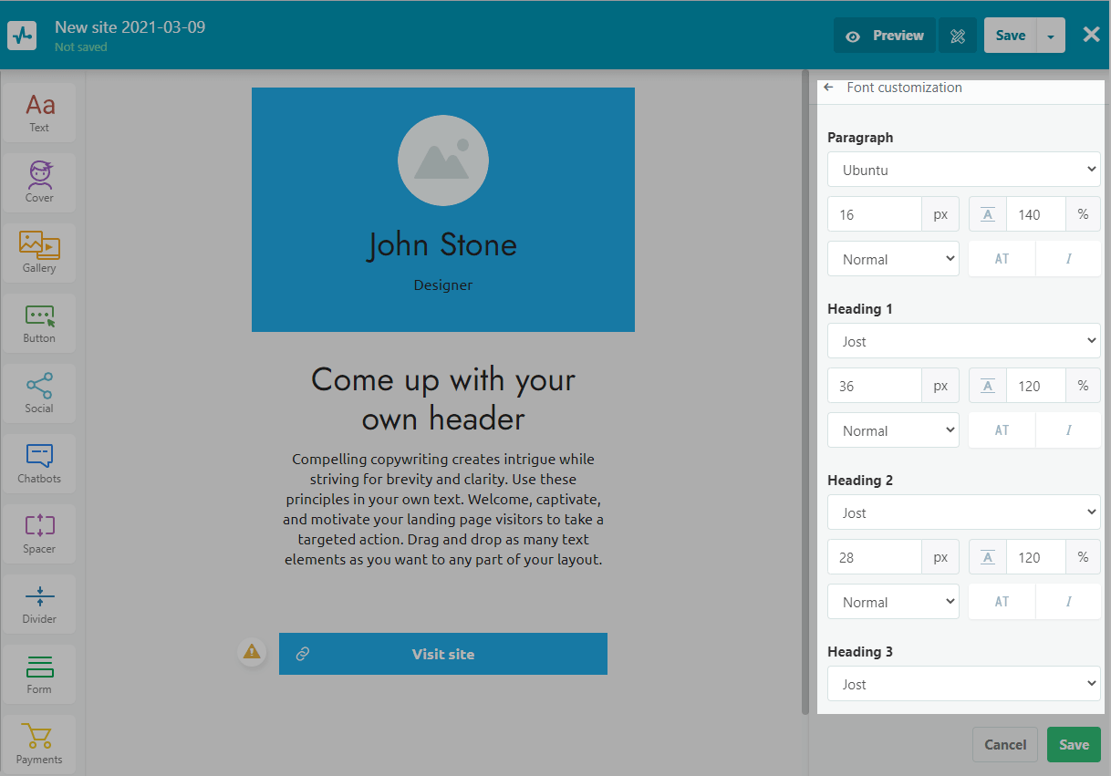Open Heading 1 font weight dropdown
The image size is (1111, 776).
893,430
